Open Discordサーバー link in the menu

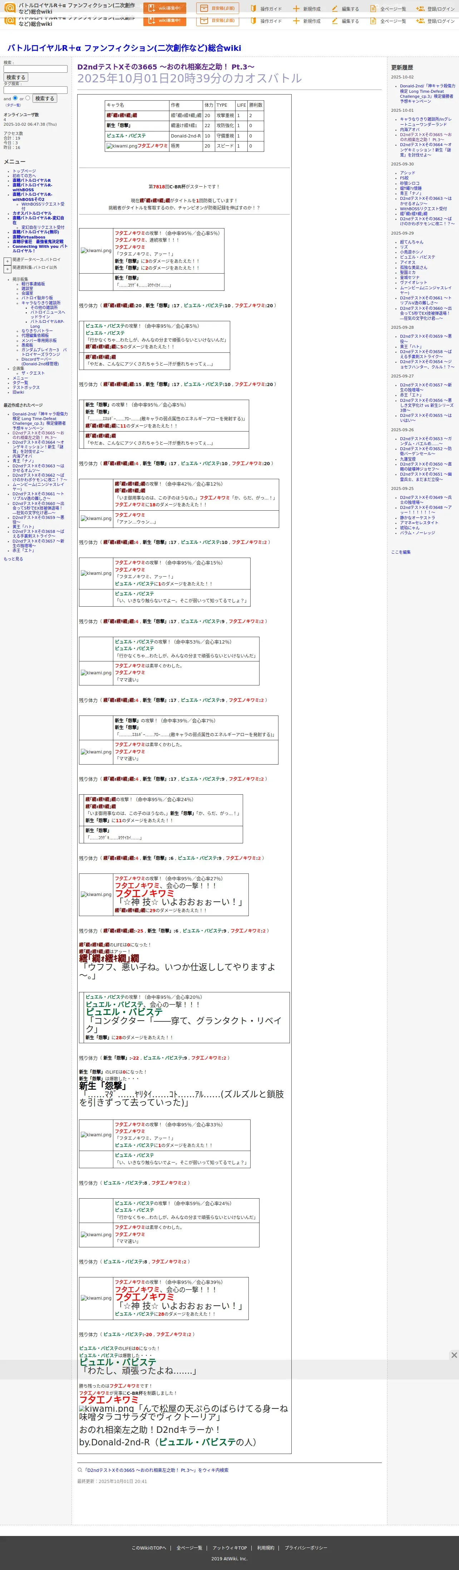[x=41, y=361]
